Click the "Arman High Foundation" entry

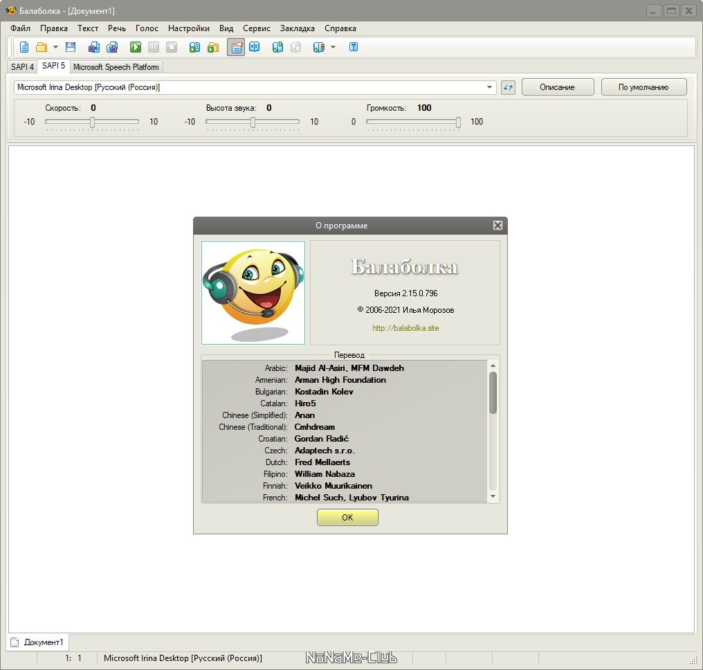point(340,380)
